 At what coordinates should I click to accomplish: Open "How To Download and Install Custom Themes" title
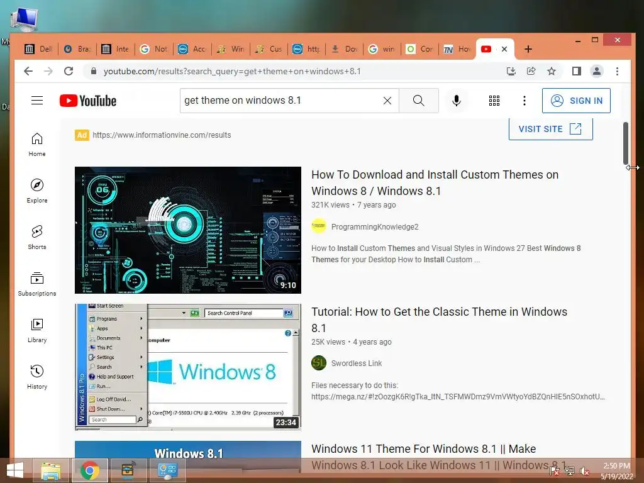(435, 183)
